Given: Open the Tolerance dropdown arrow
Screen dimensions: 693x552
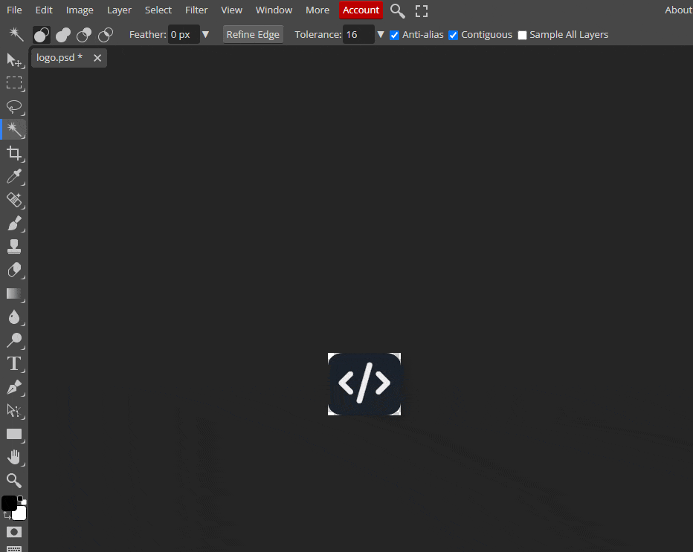Looking at the screenshot, I should (x=381, y=35).
